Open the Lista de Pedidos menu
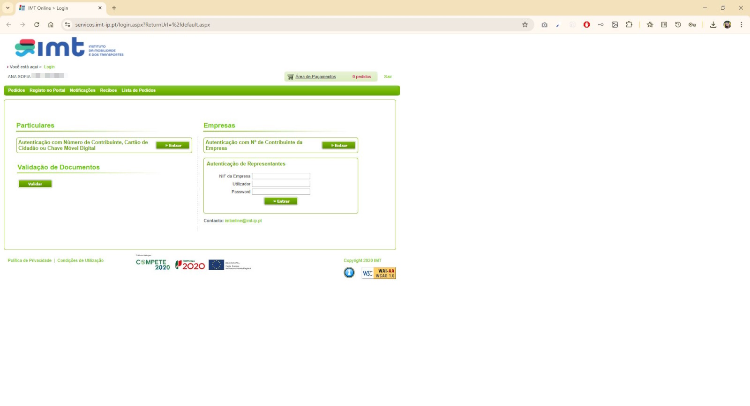Screen dimensions: 750x406 click(x=138, y=90)
